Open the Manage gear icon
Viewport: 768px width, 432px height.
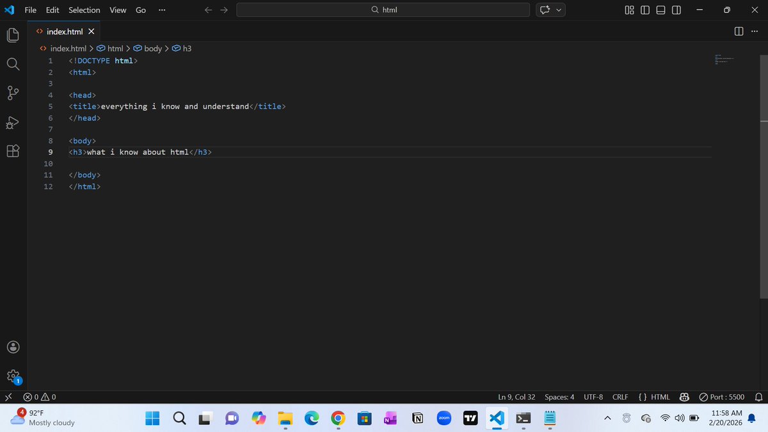pyautogui.click(x=13, y=376)
